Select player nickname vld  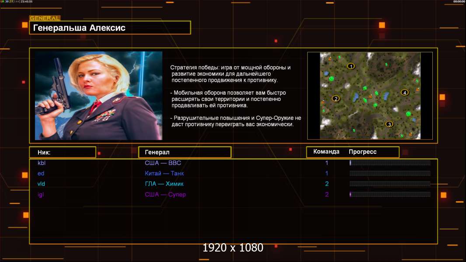(x=41, y=184)
